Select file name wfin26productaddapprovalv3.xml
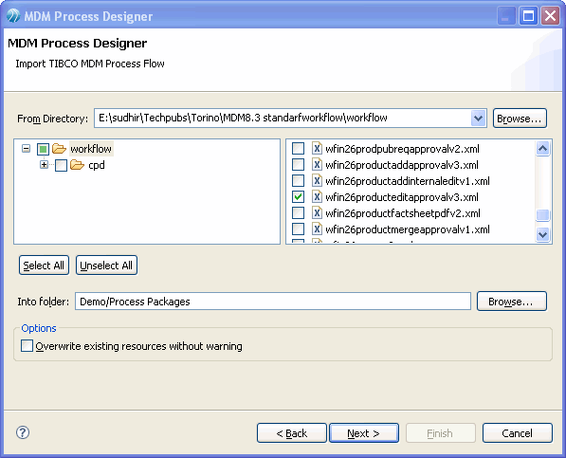Screen dimensions: 566x458 tap(402, 165)
